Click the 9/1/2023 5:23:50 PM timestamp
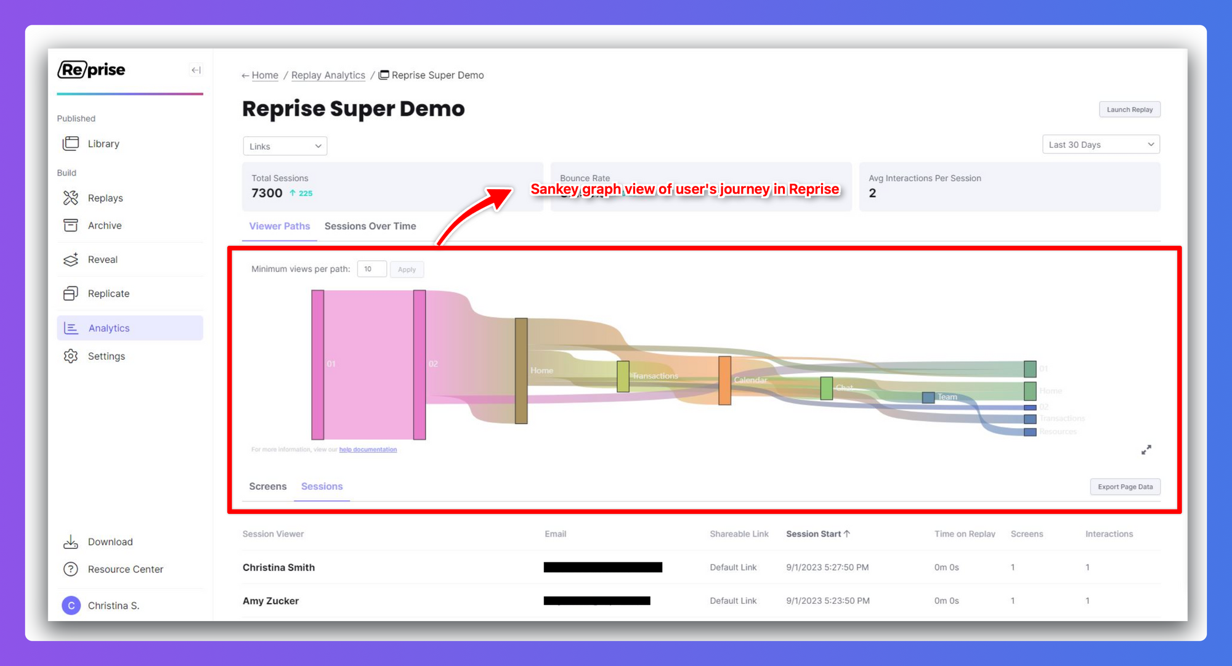1232x666 pixels. pos(827,601)
